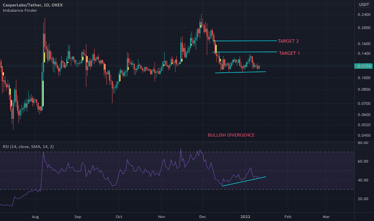
Task: Click the Mar label on time axis
Action: [x=326, y=217]
